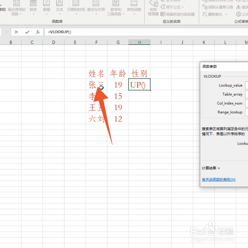Select column C header
Viewport: 248px width, 248px height.
(x=32, y=43)
